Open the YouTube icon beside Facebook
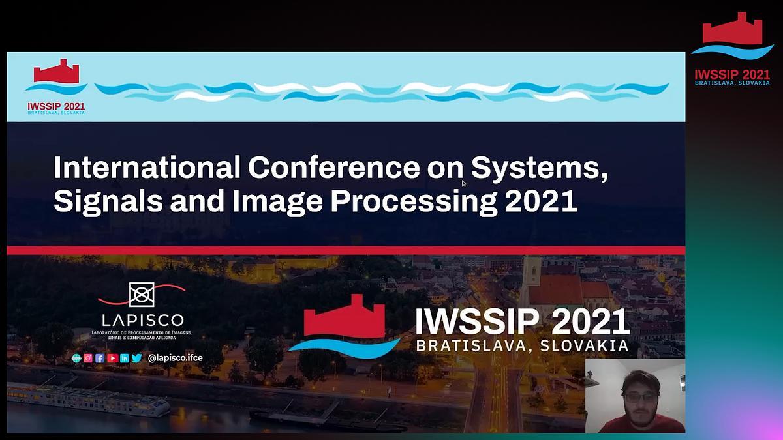This screenshot has width=783, height=440. point(112,358)
